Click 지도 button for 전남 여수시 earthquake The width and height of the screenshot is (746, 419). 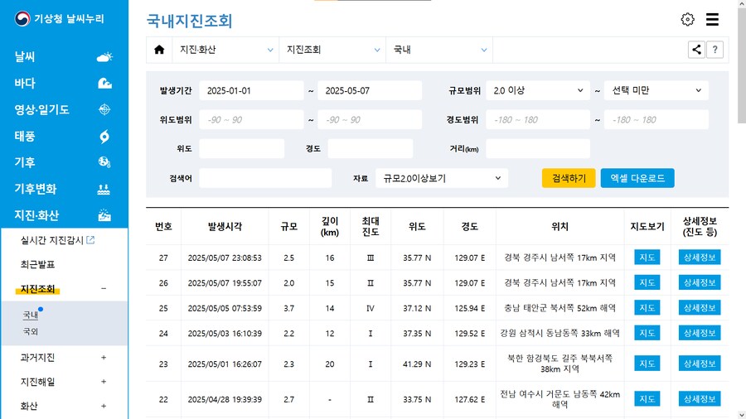click(x=647, y=398)
